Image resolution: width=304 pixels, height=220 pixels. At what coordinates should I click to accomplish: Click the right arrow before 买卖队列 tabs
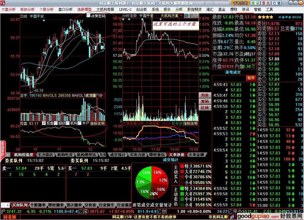(7, 205)
